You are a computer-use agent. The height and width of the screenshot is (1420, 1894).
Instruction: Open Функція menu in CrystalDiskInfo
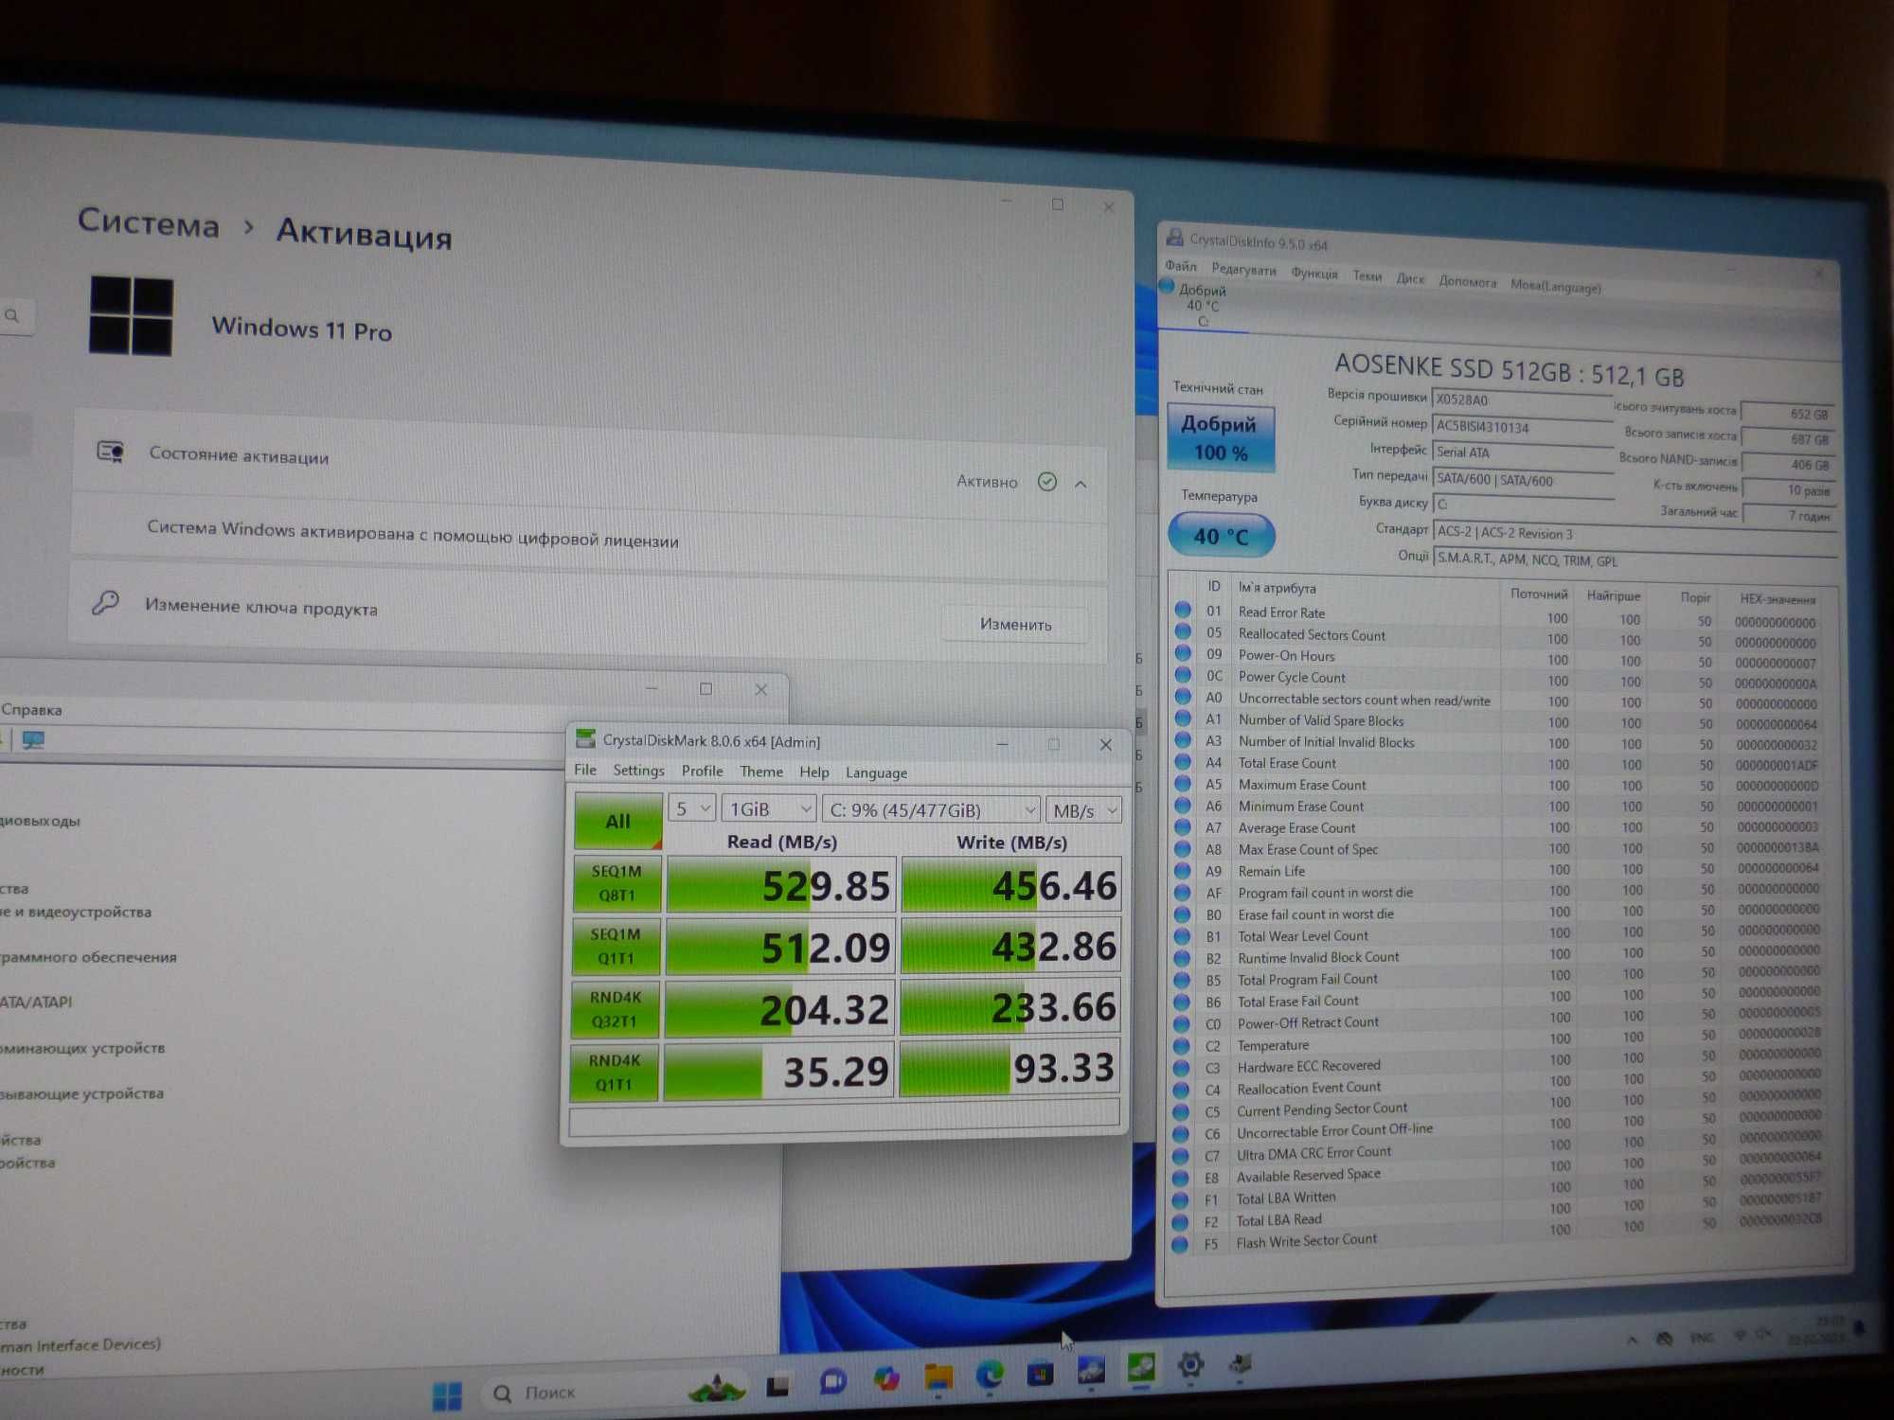point(1314,274)
